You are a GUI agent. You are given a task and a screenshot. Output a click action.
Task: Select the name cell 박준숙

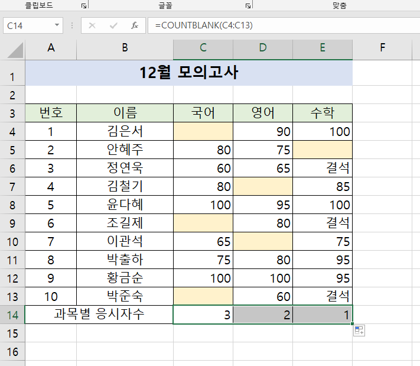coord(125,296)
